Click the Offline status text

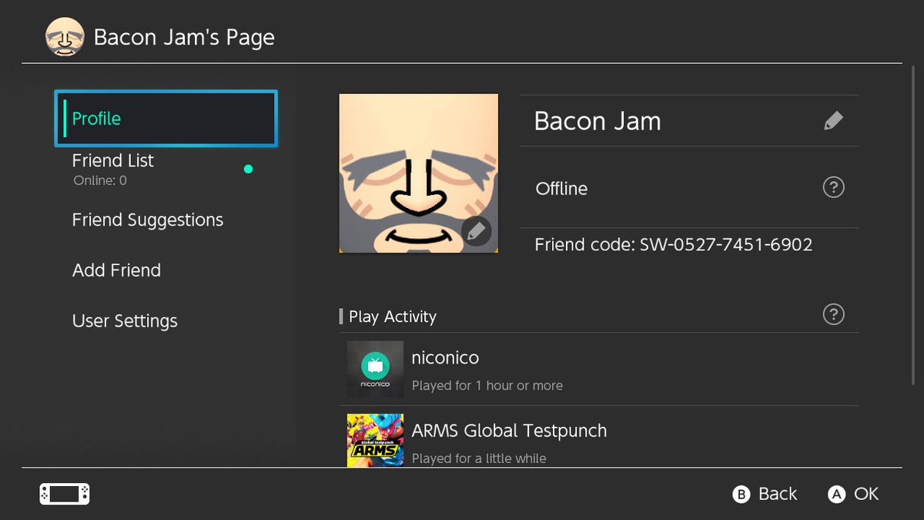click(561, 189)
